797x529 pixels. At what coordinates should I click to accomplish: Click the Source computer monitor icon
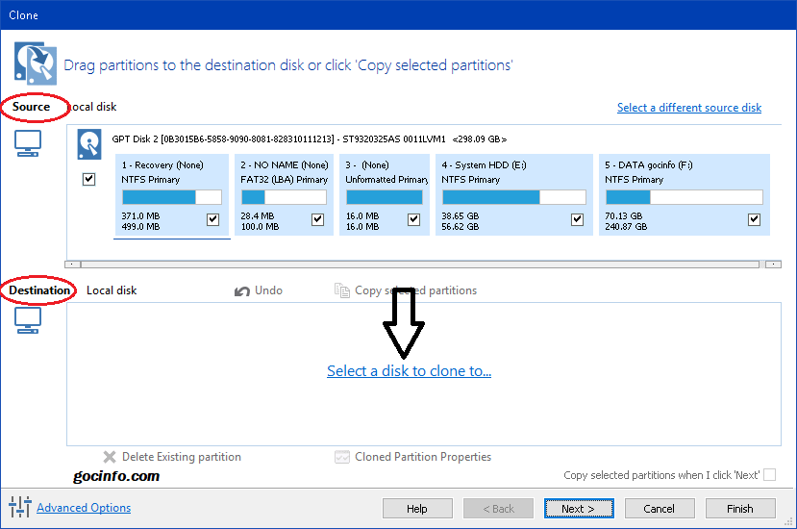tap(28, 142)
